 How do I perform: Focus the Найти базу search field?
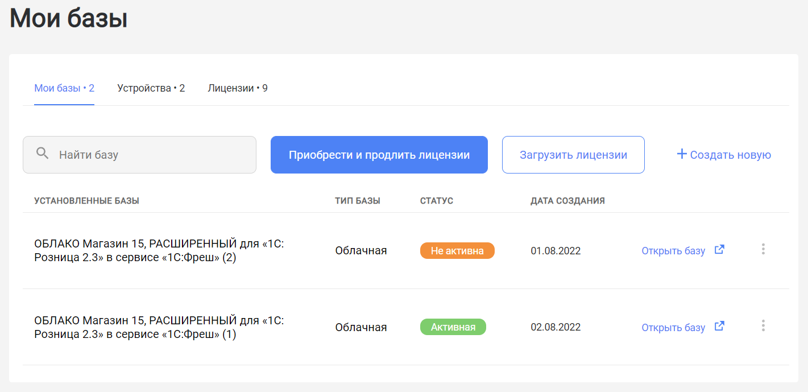(139, 155)
